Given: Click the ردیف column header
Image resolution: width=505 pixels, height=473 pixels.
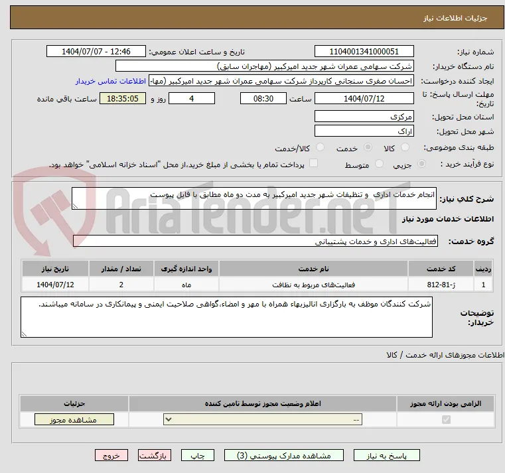Looking at the screenshot, I should tap(483, 269).
